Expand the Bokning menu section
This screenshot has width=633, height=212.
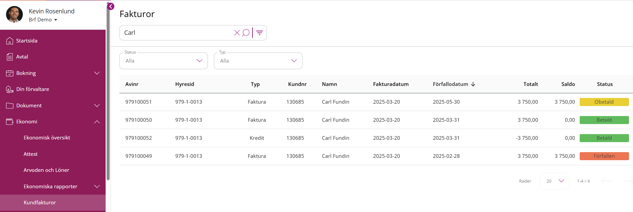point(97,73)
